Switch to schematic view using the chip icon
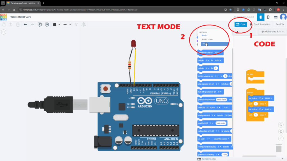287x161 pixels. click(268, 17)
